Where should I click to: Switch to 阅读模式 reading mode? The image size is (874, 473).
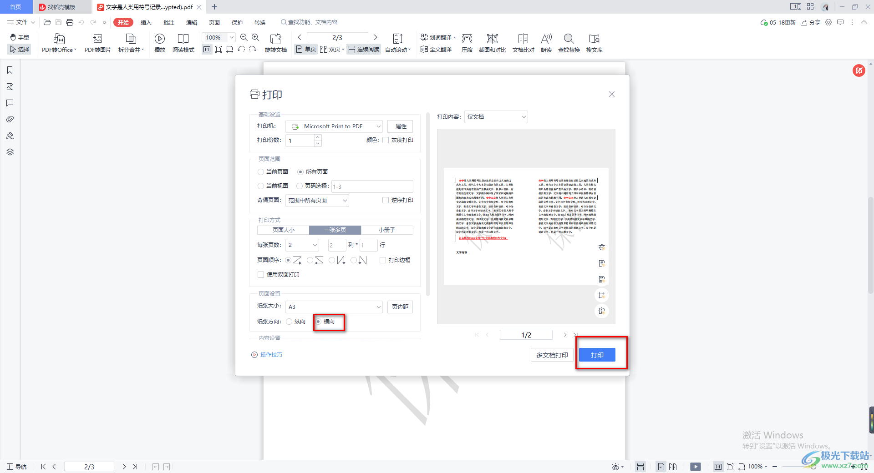[183, 43]
